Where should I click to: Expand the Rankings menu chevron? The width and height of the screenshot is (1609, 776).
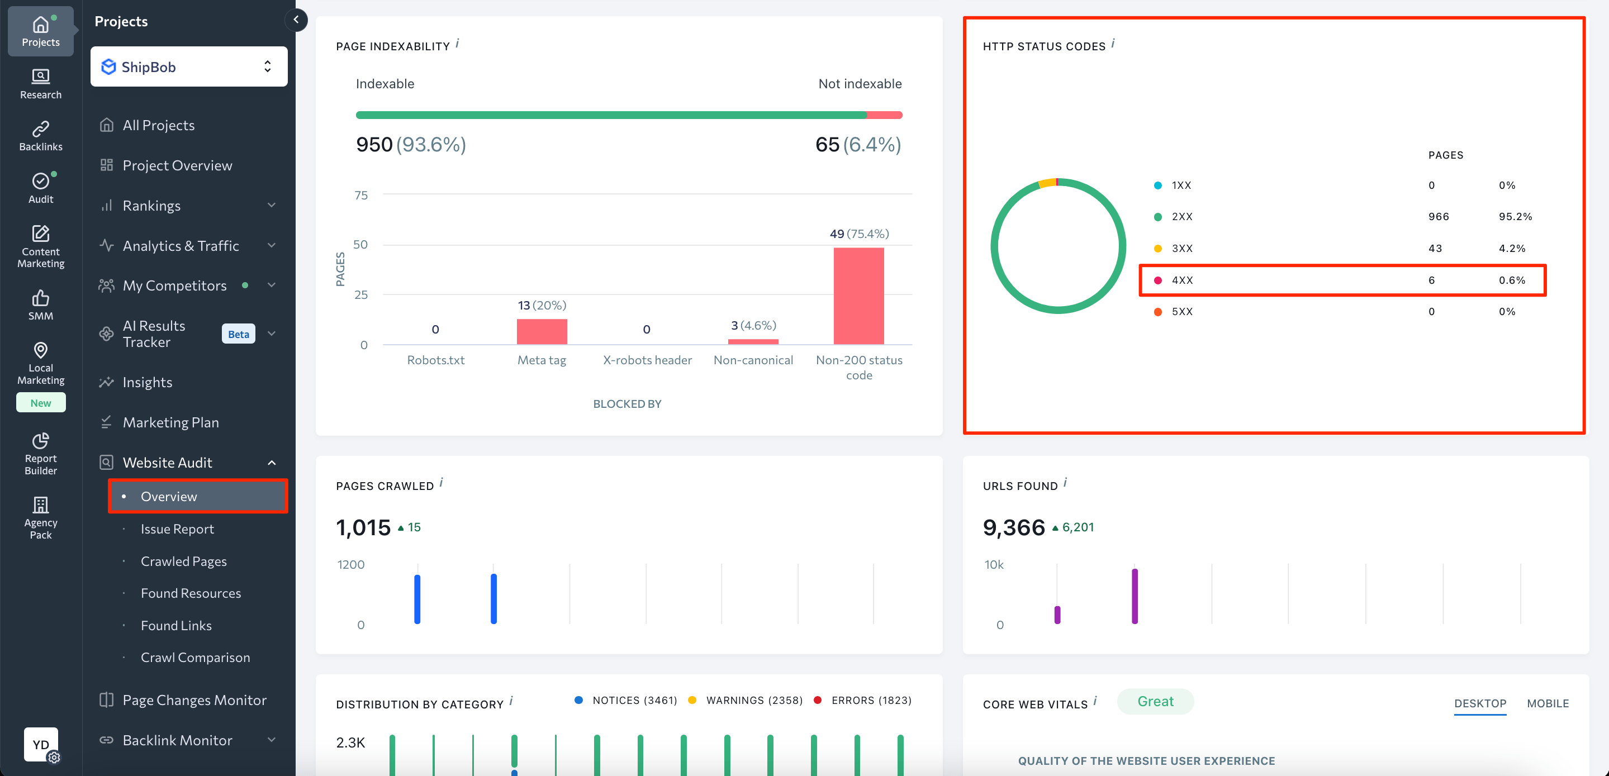pyautogui.click(x=272, y=206)
